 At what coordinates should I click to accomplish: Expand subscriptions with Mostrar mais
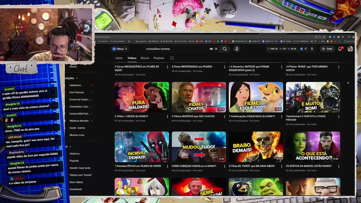77,135
